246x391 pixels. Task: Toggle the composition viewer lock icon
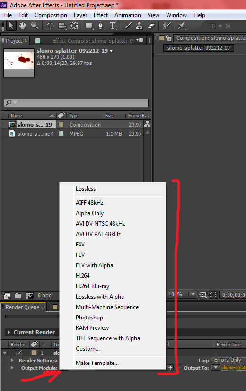click(x=169, y=38)
